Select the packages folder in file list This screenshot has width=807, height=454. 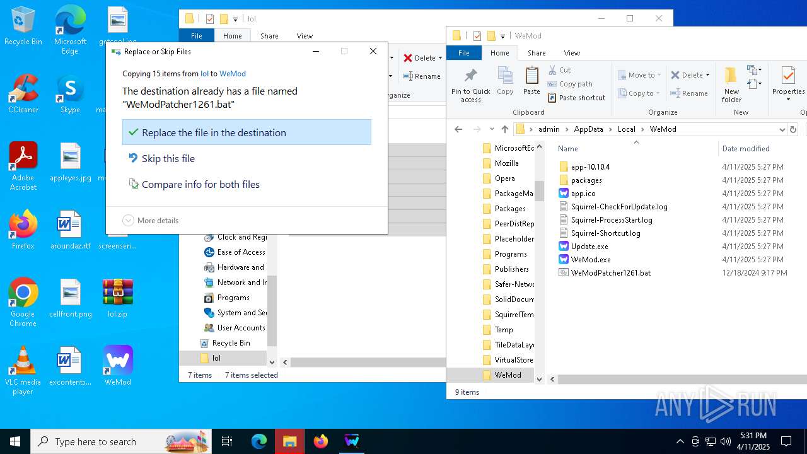[x=586, y=180]
